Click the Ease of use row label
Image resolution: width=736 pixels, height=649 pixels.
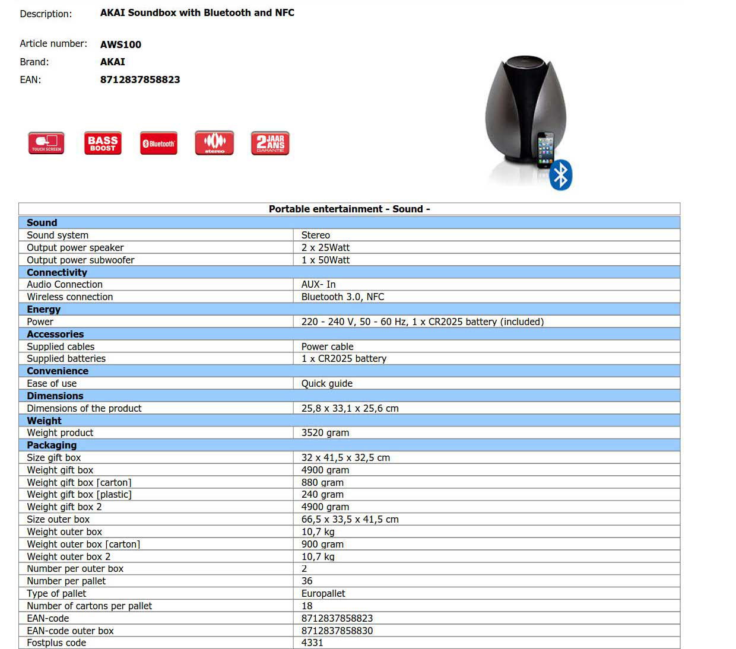[51, 383]
